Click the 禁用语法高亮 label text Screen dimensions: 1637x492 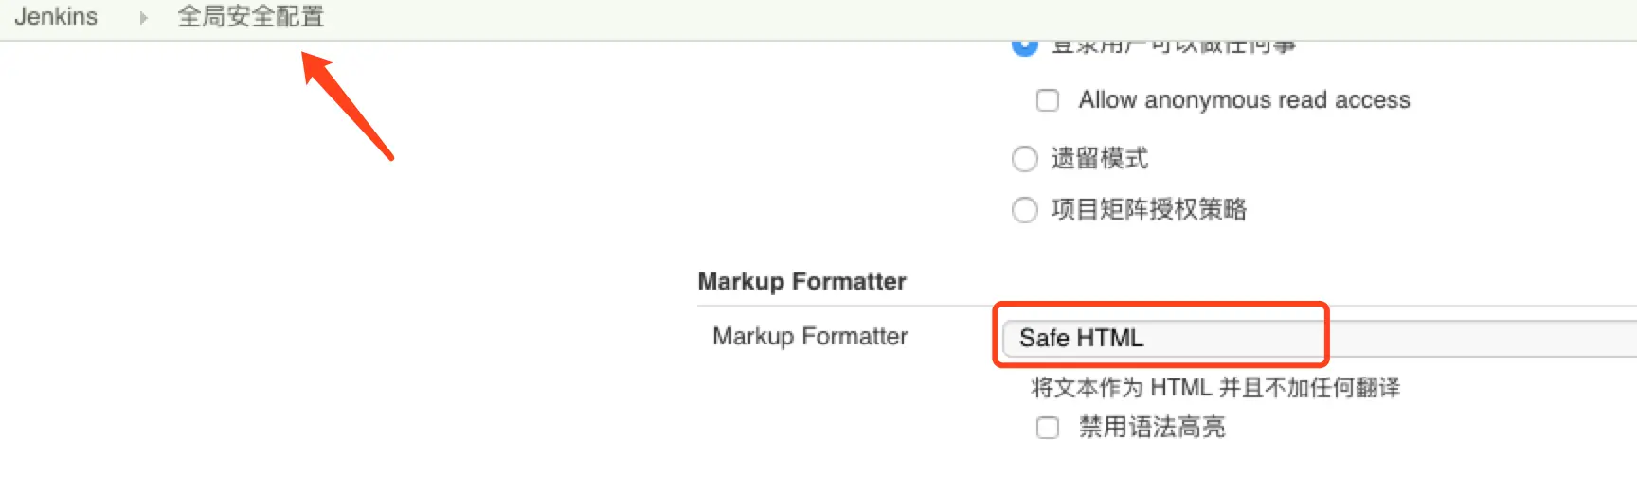(1152, 428)
